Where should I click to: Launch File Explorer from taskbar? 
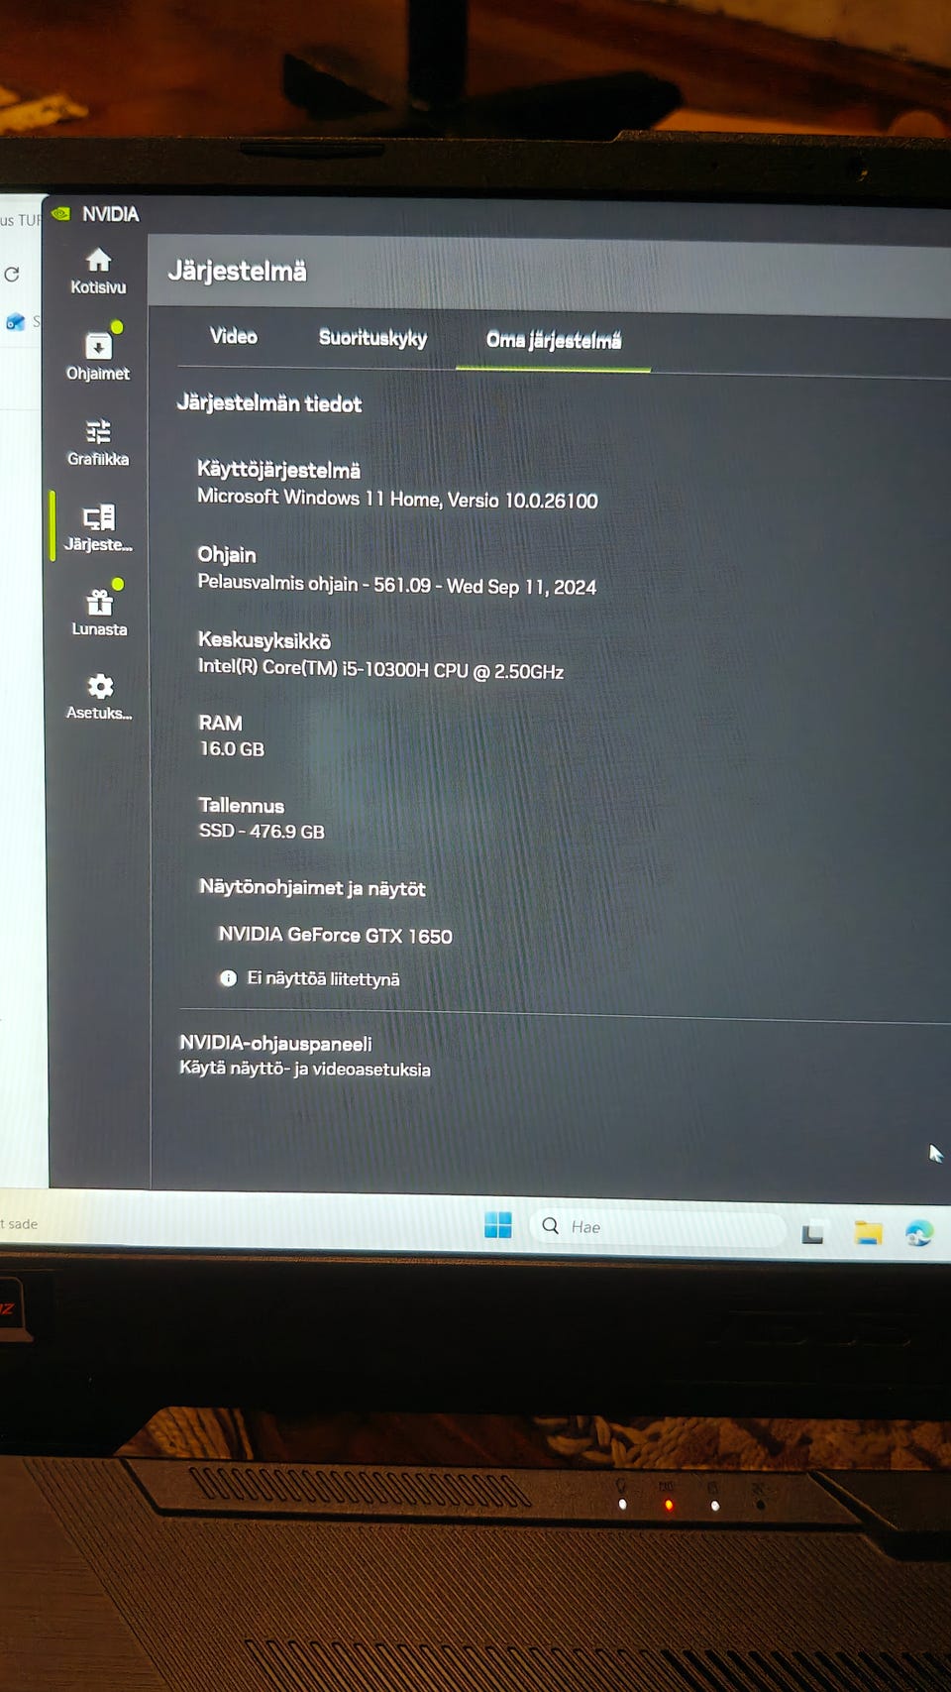tap(868, 1232)
